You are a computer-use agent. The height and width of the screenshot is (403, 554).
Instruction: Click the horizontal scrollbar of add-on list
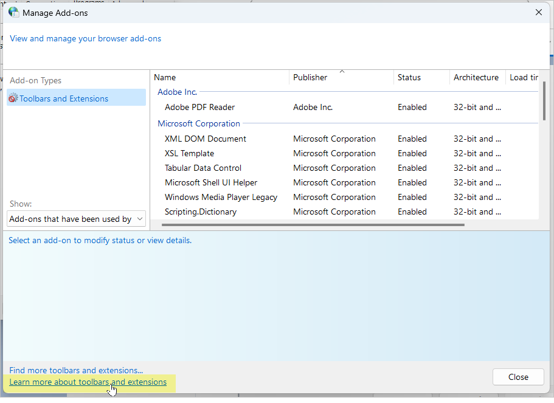click(x=313, y=225)
